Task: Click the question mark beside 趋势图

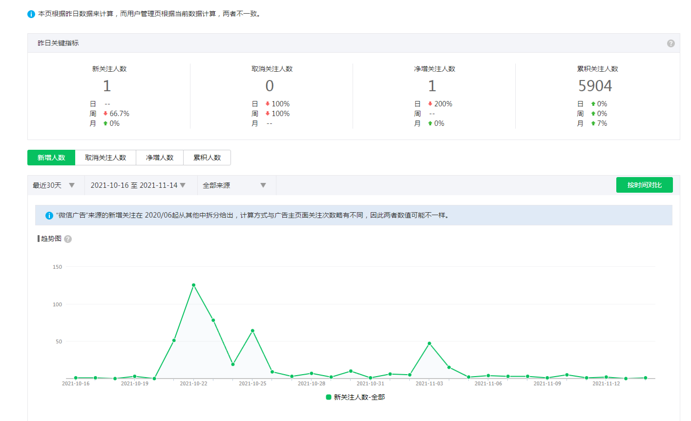Action: pos(68,239)
